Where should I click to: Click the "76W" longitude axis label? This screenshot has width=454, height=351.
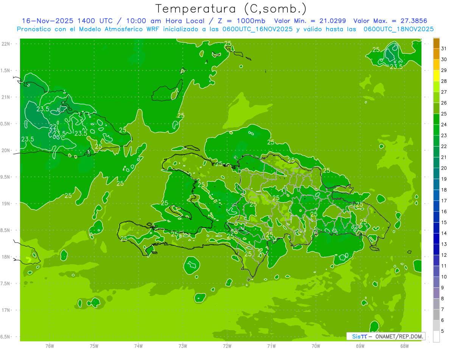click(50, 346)
